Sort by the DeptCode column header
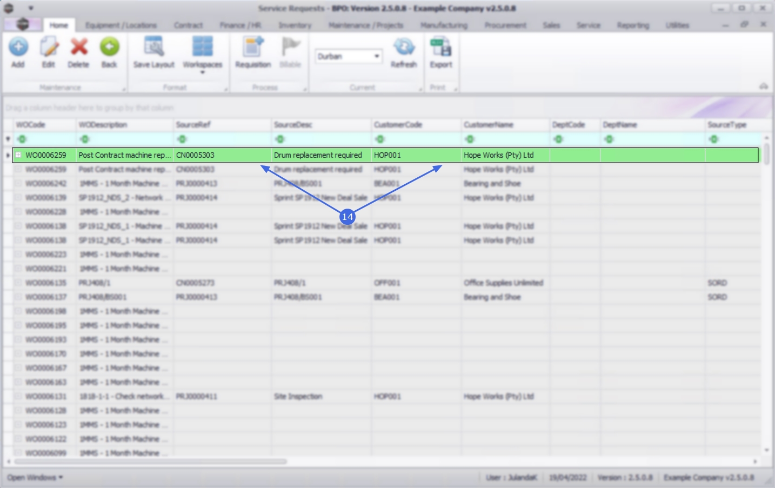This screenshot has height=488, width=775. pos(575,125)
